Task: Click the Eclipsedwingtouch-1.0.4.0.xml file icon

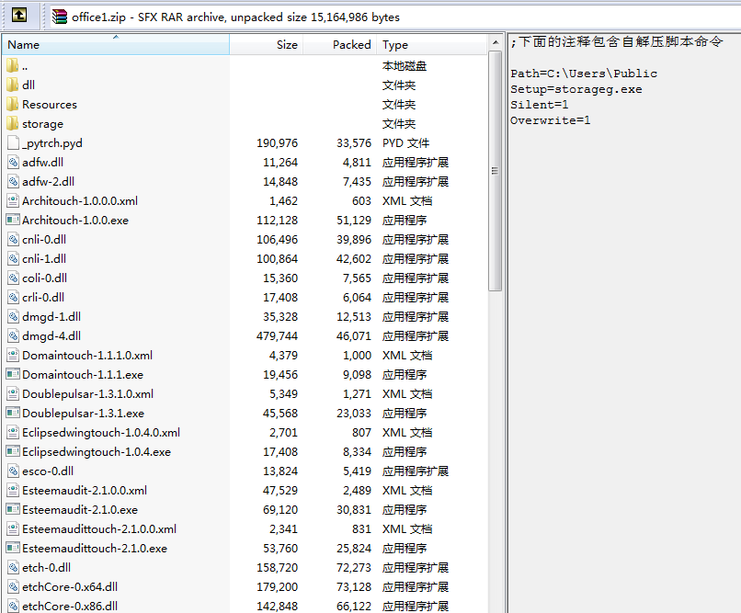Action: pos(13,433)
